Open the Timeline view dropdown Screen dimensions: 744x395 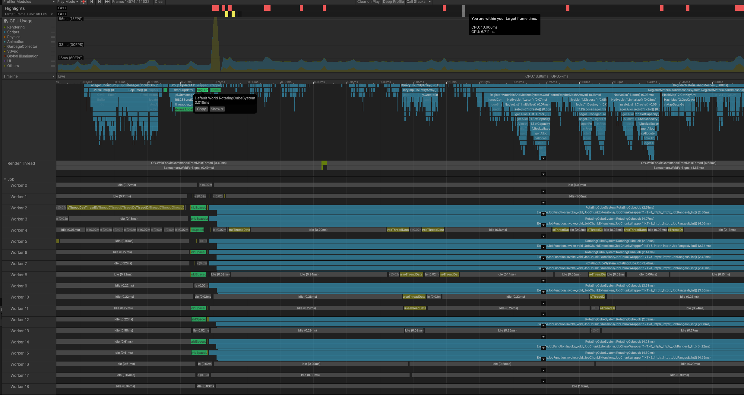click(29, 76)
